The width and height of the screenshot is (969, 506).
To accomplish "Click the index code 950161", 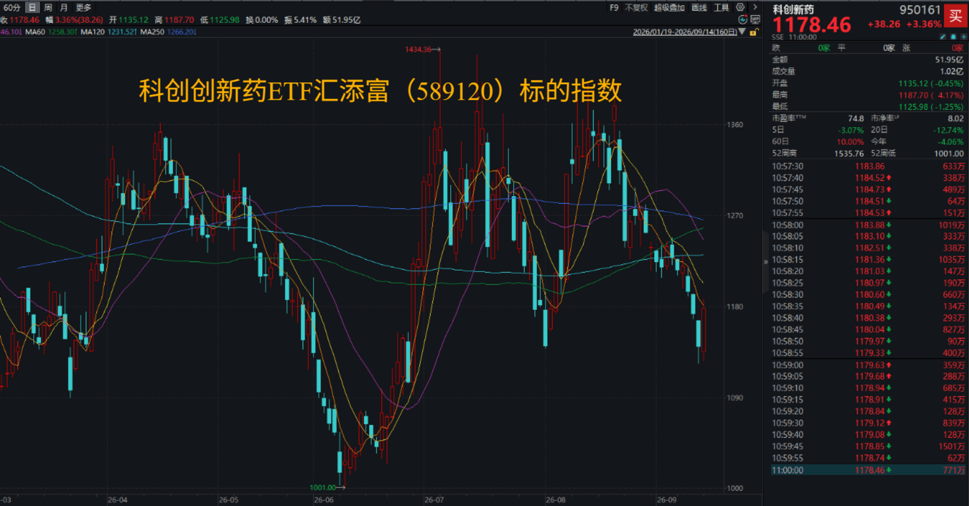I will point(920,10).
